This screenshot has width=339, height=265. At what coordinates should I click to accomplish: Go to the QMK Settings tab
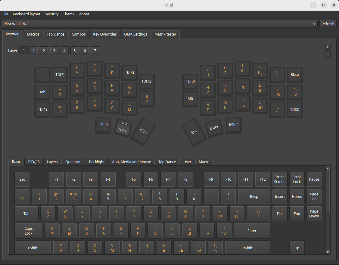135,34
